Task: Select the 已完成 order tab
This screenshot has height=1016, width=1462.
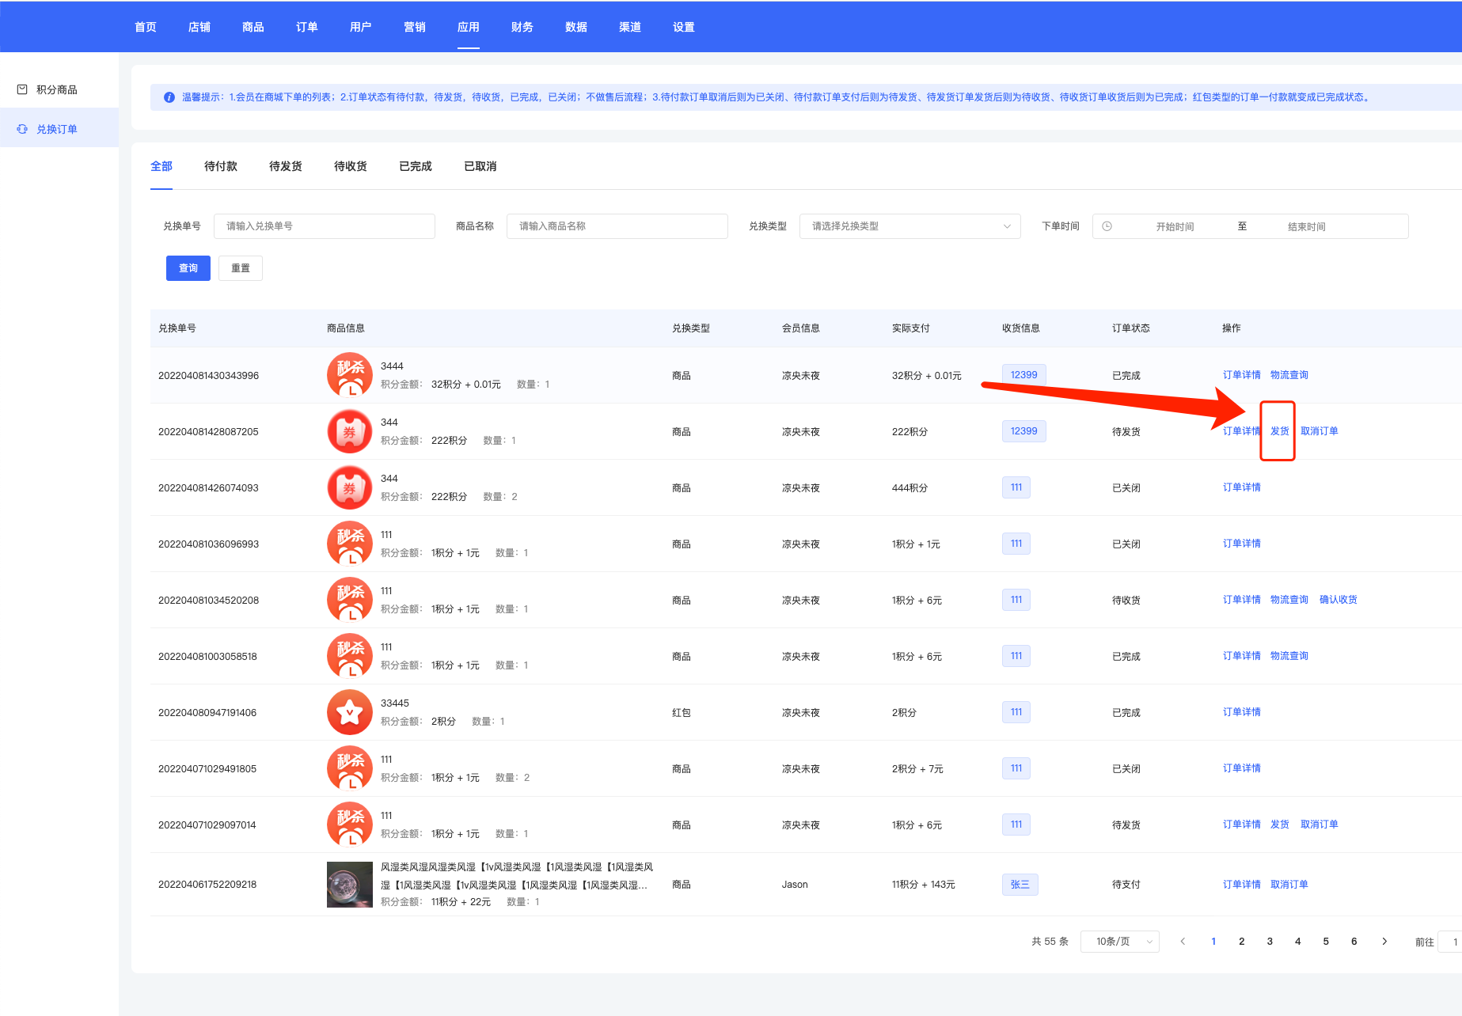Action: (415, 166)
